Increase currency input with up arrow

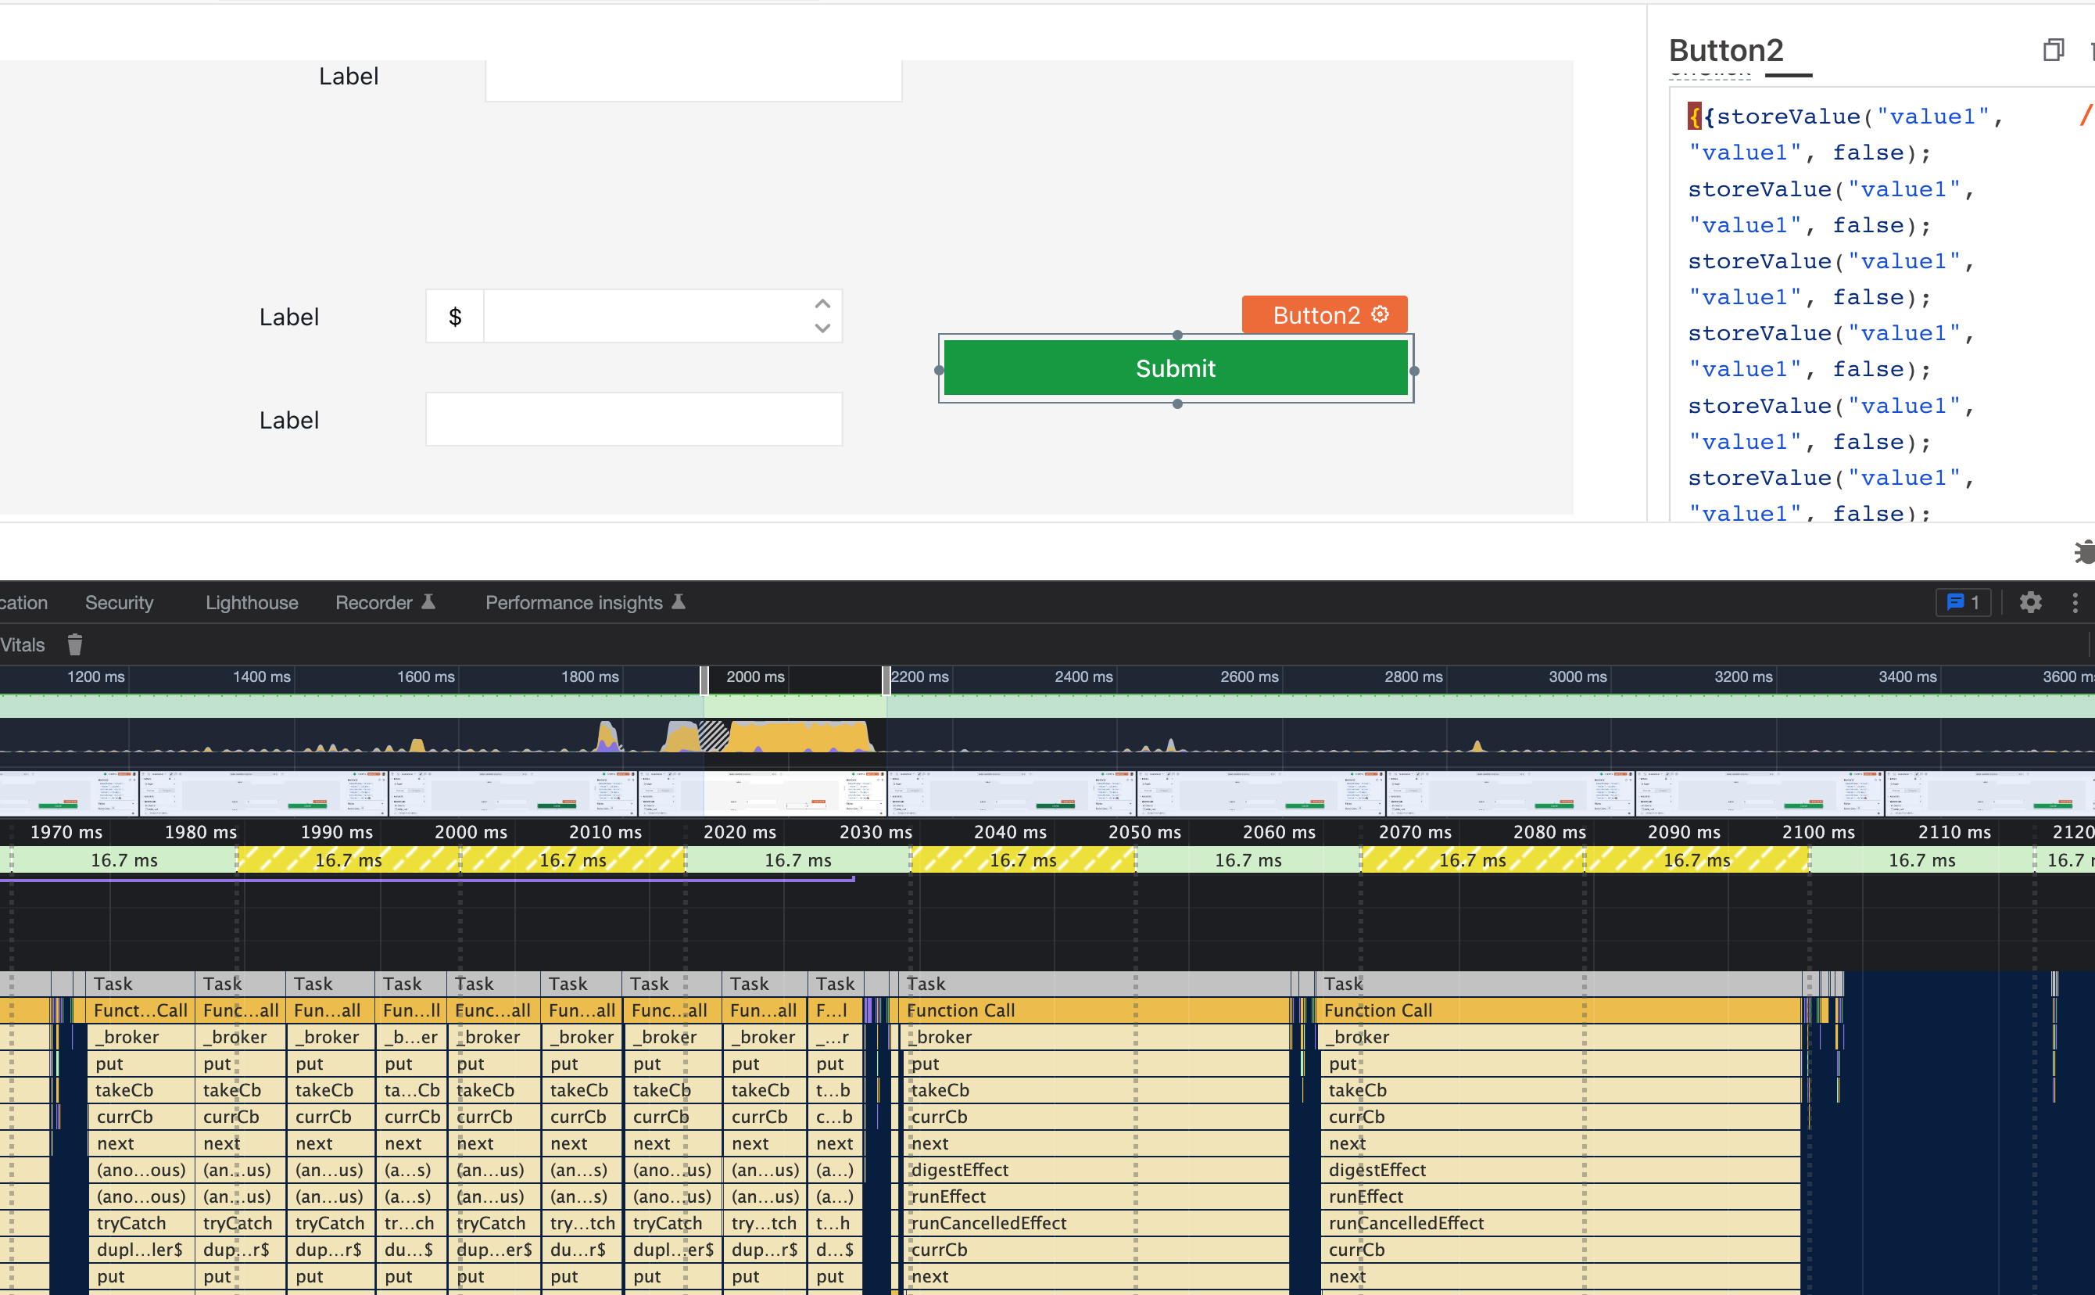tap(822, 304)
